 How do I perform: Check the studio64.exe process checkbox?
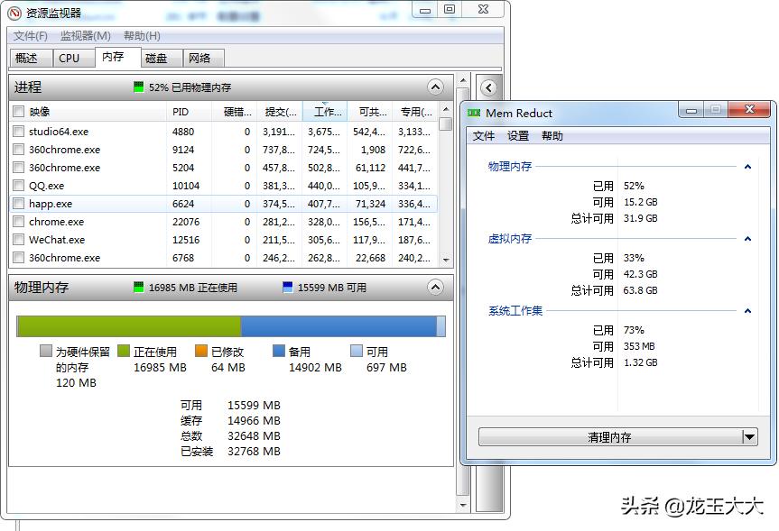click(x=19, y=132)
